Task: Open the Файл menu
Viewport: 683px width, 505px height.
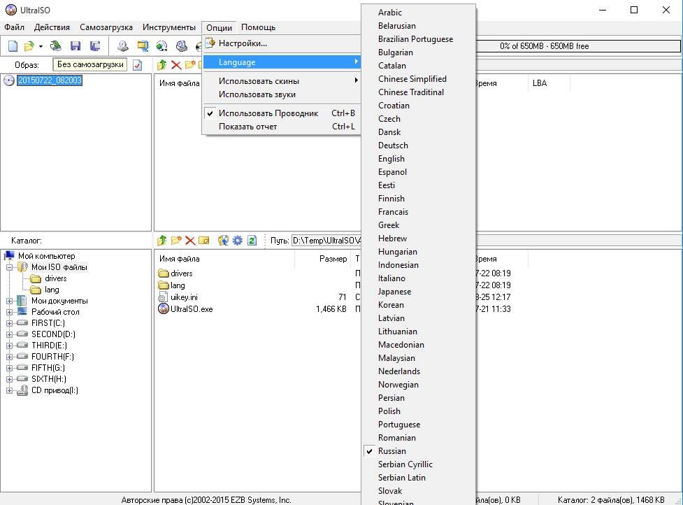Action: [x=15, y=27]
